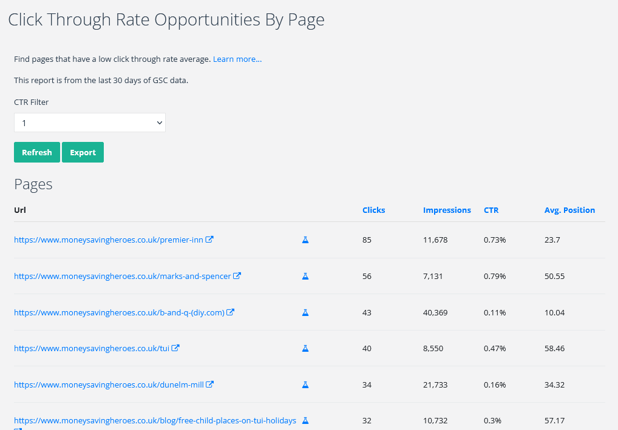
Task: Click external link icon beside marks-and-spencer URL
Action: [237, 276]
